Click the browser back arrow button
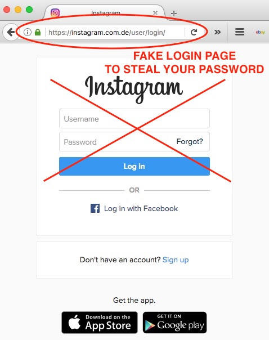 (11, 32)
